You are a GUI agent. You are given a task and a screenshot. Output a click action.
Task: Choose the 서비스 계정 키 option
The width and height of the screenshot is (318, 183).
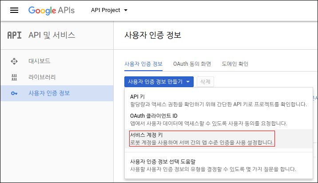click(x=219, y=139)
